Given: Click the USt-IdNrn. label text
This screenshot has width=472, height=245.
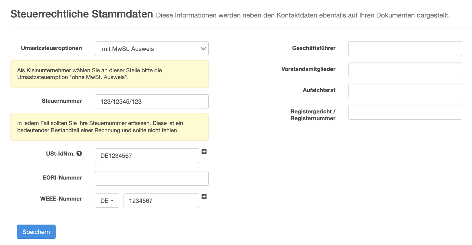Looking at the screenshot, I should click(x=60, y=154).
